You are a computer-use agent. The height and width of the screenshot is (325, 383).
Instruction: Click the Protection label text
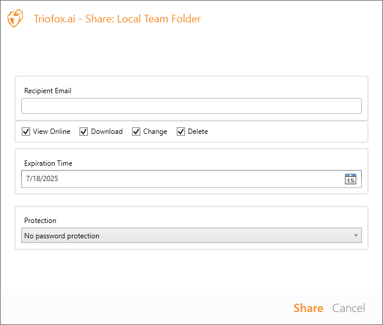pos(40,221)
